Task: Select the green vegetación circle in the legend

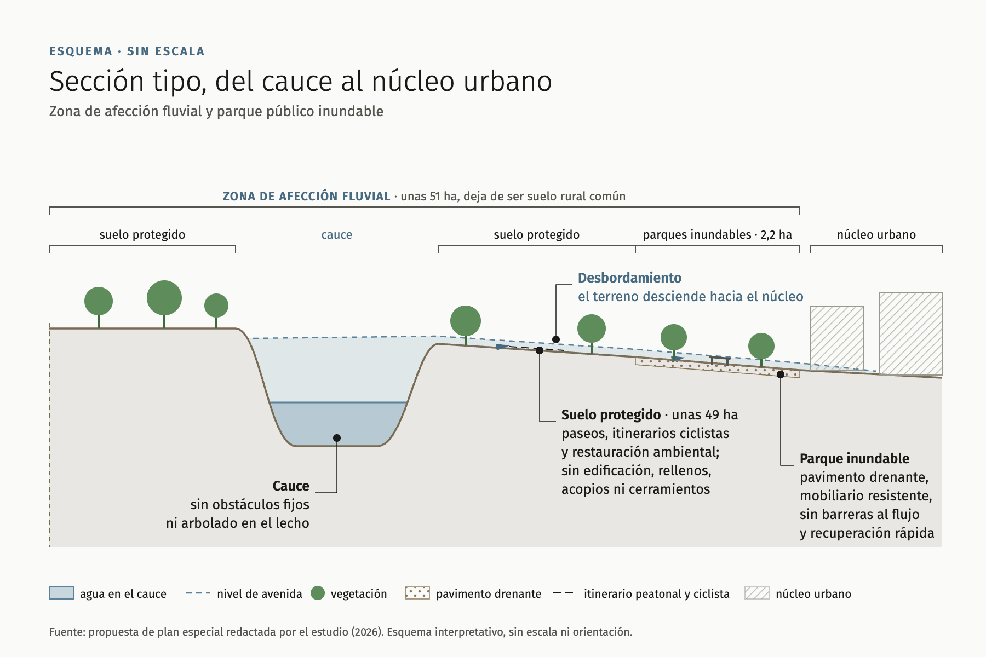Action: pos(318,593)
